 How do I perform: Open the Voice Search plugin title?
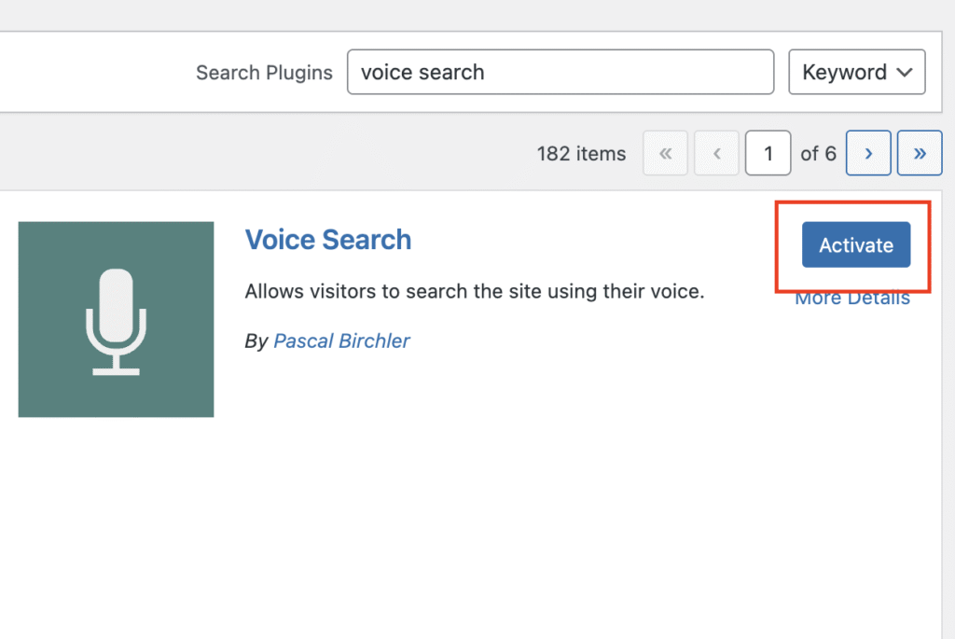tap(327, 240)
